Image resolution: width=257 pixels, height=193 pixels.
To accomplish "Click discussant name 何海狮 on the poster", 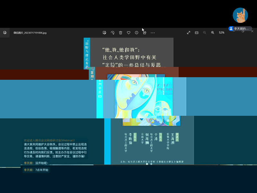I will pyautogui.click(x=147, y=139).
